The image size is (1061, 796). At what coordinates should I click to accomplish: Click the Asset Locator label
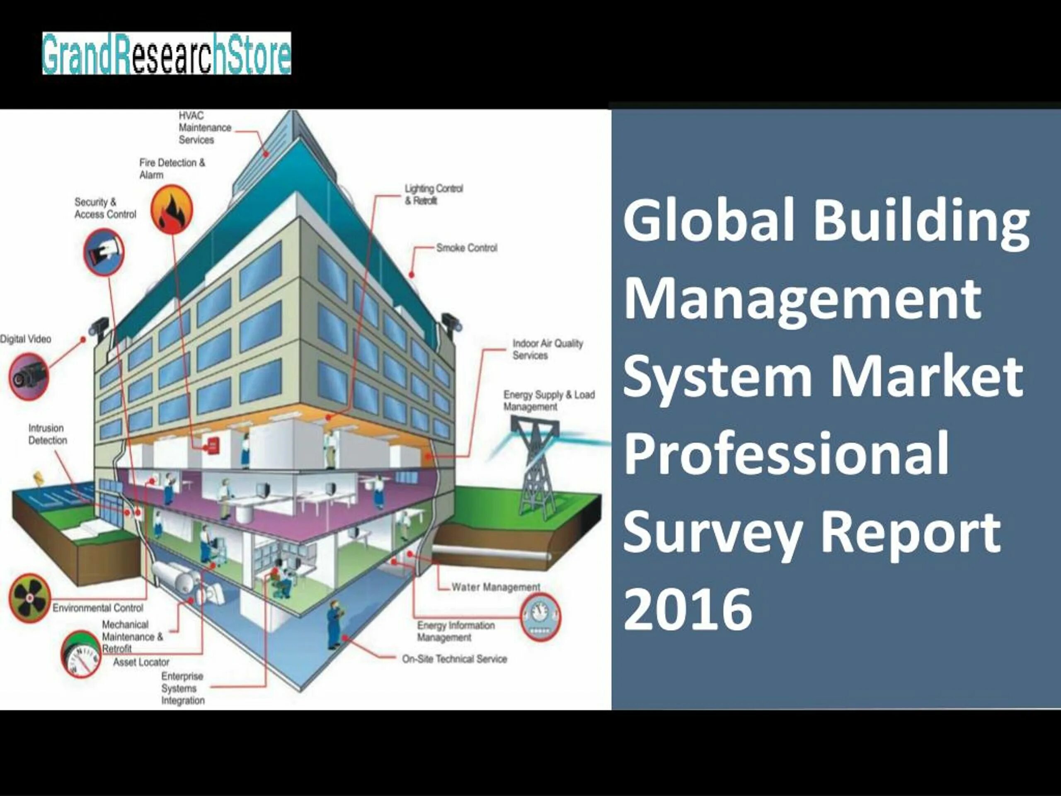(x=141, y=662)
